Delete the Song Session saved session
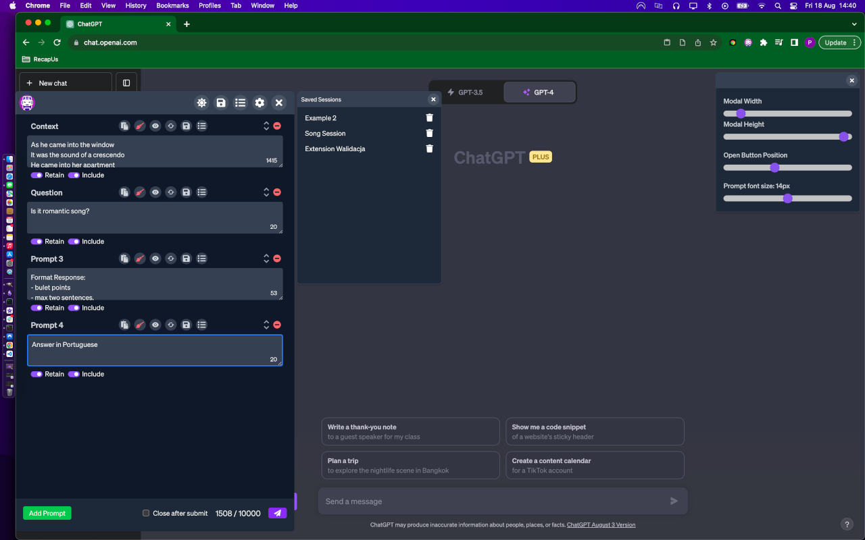865x540 pixels. pos(429,133)
